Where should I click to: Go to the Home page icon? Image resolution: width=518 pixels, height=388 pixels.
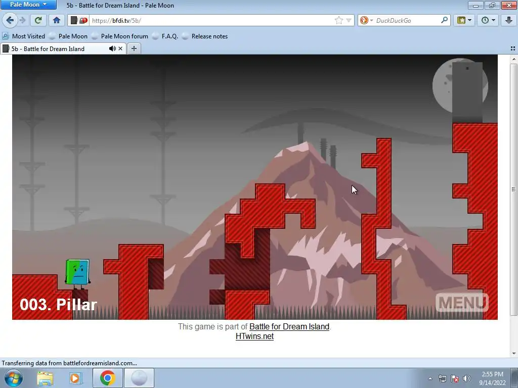coord(57,20)
